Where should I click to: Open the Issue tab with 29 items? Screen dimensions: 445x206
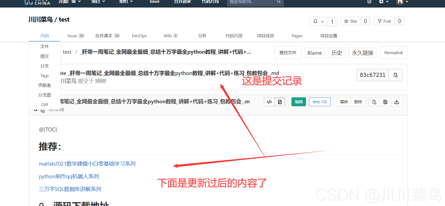[x=76, y=36]
